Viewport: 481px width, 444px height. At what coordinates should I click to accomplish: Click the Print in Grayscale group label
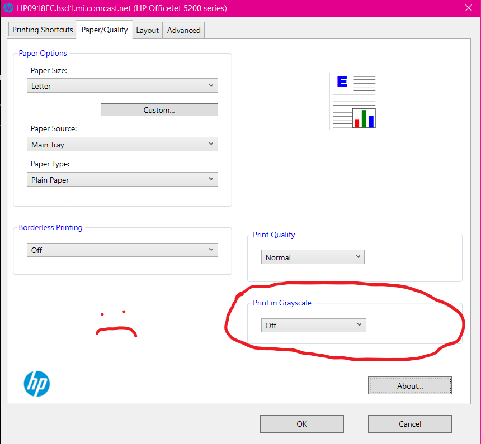282,303
